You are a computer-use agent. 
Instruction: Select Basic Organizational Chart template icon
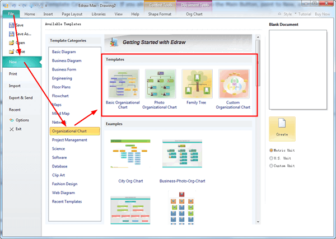point(124,84)
